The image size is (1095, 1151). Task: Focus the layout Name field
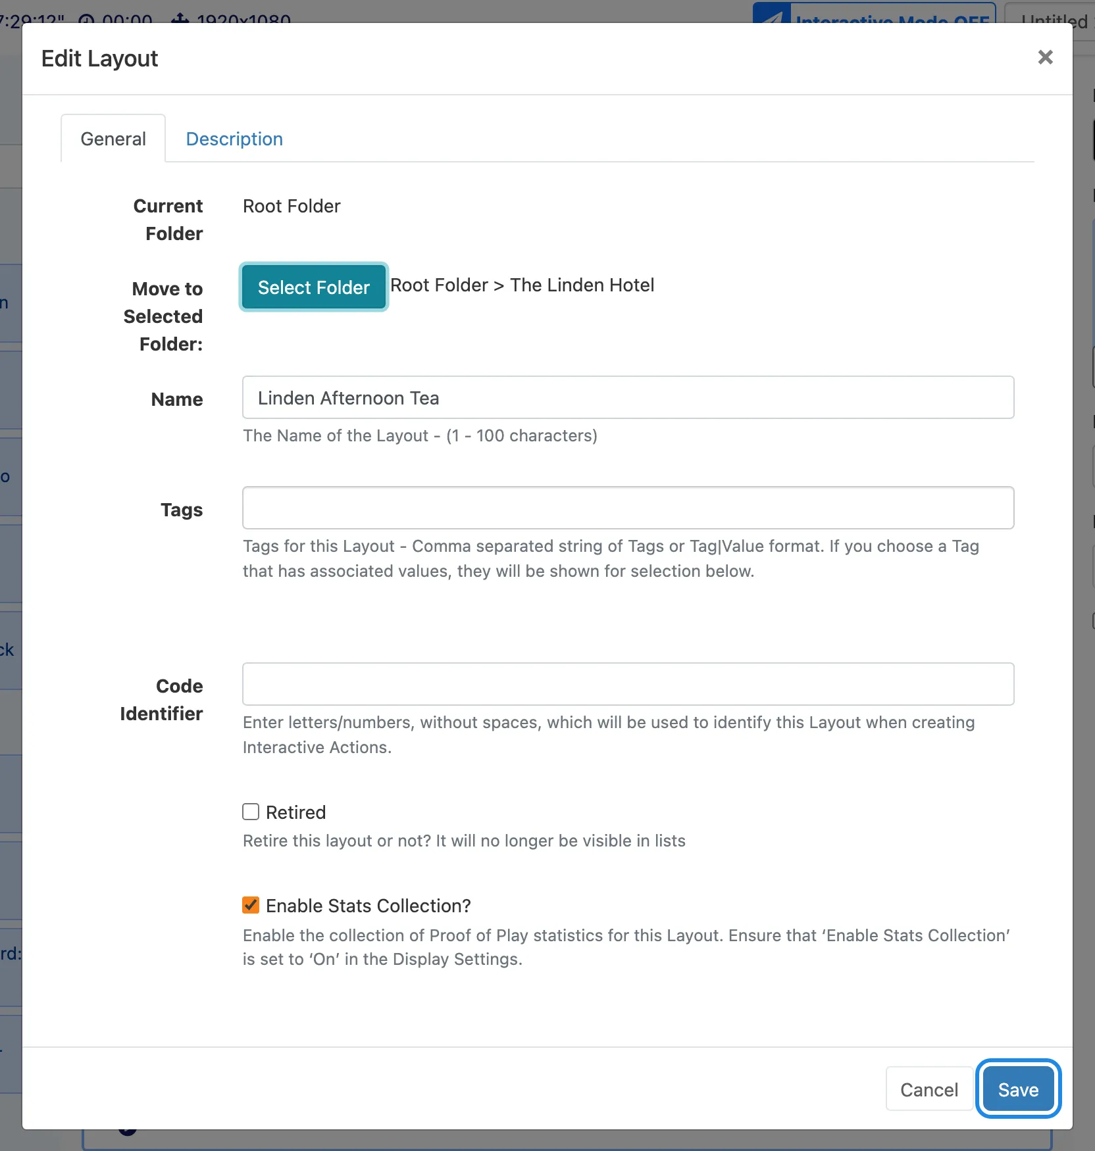pyautogui.click(x=628, y=397)
